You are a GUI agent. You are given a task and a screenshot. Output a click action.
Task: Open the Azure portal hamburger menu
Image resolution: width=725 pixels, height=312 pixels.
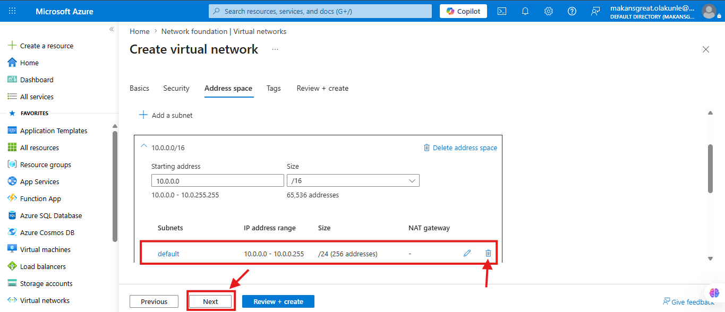[12, 11]
